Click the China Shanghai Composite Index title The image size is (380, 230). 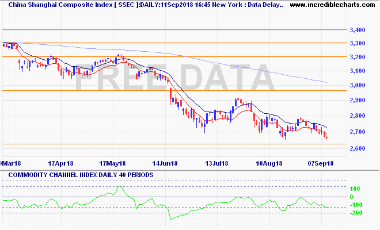(x=143, y=5)
